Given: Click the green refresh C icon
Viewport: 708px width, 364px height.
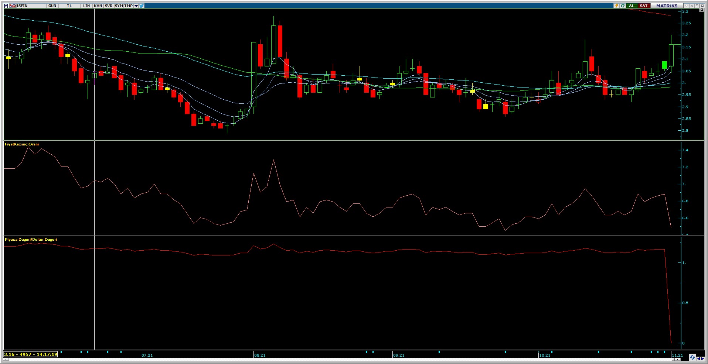Looking at the screenshot, I should pos(623,6).
